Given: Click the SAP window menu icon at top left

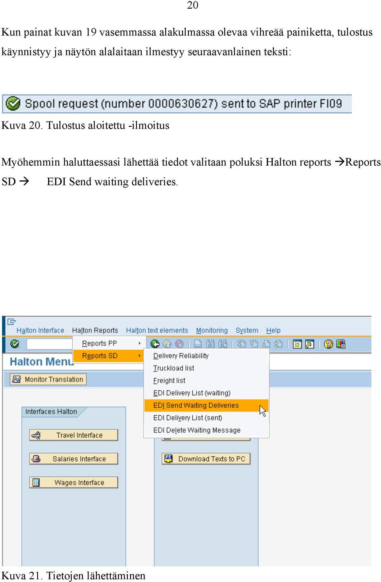Looking at the screenshot, I should tap(12, 321).
